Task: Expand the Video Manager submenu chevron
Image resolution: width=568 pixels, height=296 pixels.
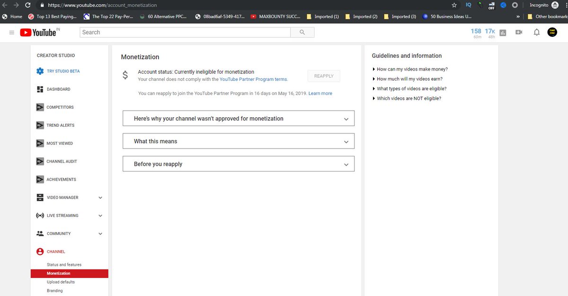Action: (100, 198)
